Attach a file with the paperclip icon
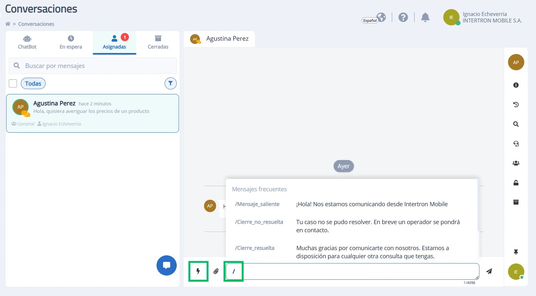 [x=216, y=271]
